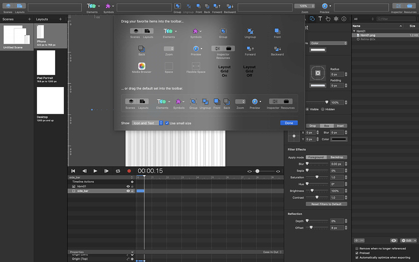The width and height of the screenshot is (419, 262).
Task: Switch shadow type to Inset
Action: [340, 126]
